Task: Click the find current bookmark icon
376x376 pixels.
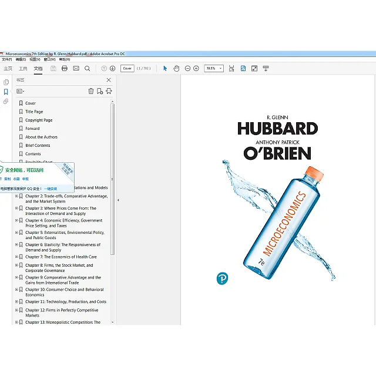Action: tap(109, 91)
